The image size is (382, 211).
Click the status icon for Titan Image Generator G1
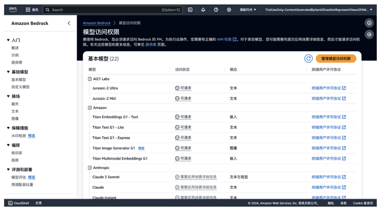177,148
